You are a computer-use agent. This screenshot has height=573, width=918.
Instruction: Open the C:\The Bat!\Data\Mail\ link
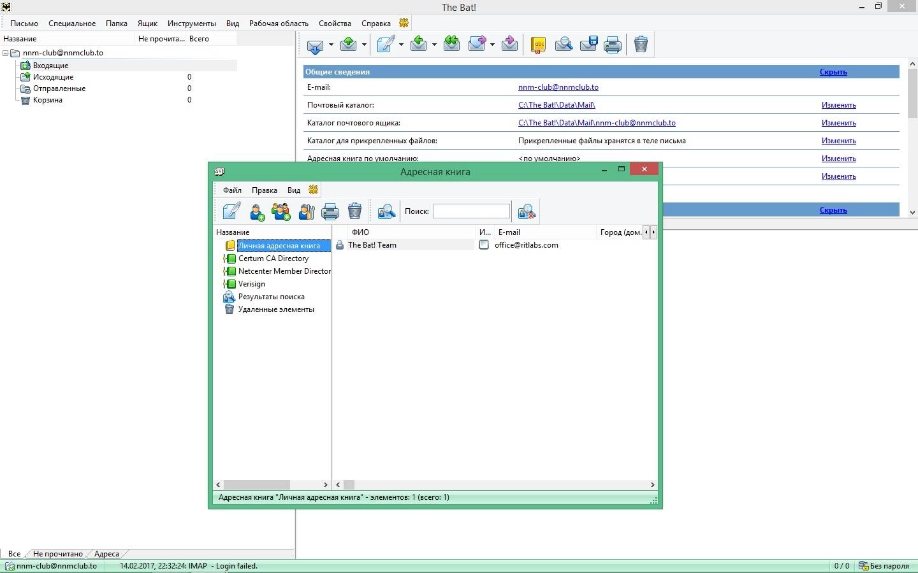557,105
